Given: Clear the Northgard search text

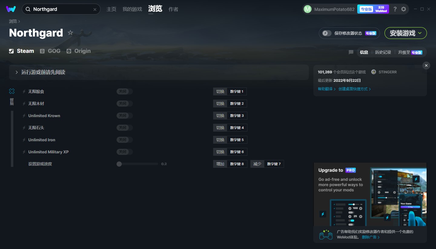Looking at the screenshot, I should (95, 9).
